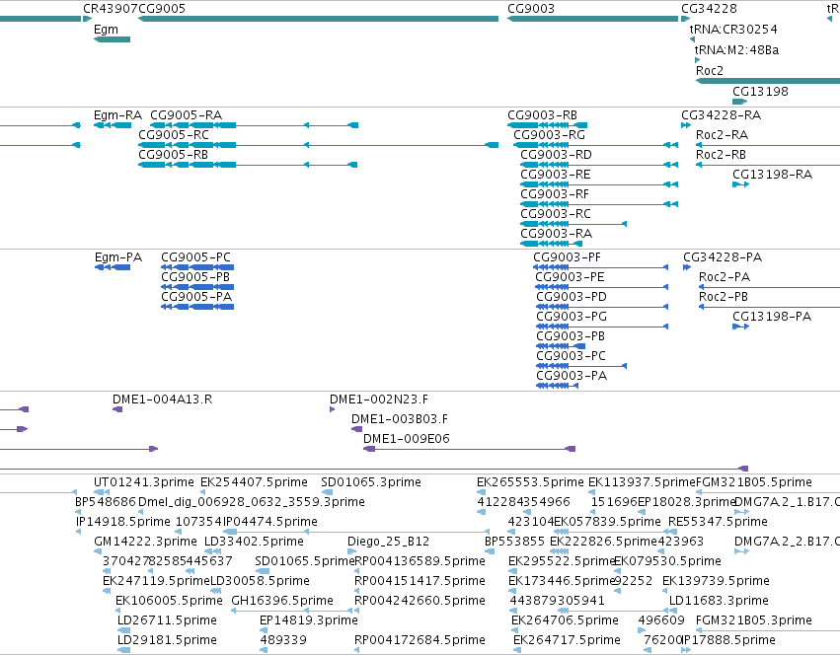The height and width of the screenshot is (655, 840).
Task: Click the GH16396.5prime EST label
Action: coord(281,601)
